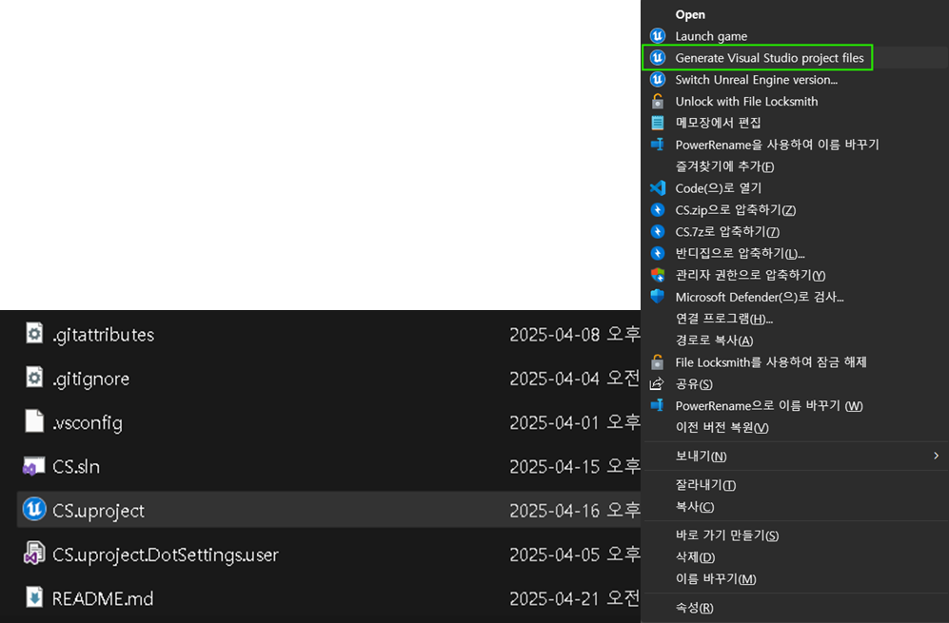Select the .vsconfig file name
The image size is (949, 623).
(88, 422)
